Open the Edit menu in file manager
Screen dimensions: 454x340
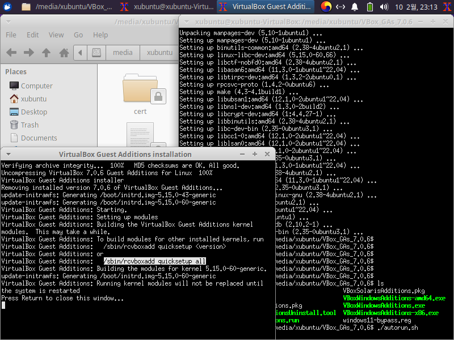(x=33, y=35)
